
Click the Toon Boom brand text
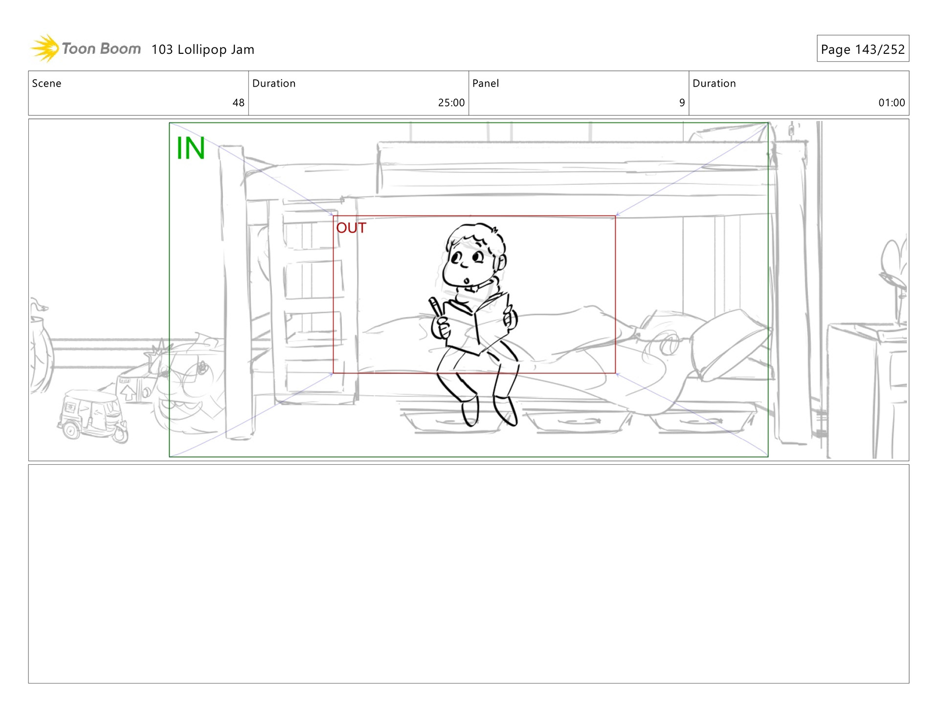101,49
